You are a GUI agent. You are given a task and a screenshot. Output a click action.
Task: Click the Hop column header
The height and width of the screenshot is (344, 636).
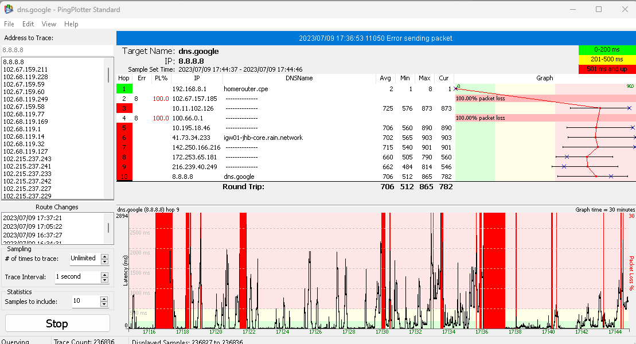click(124, 79)
